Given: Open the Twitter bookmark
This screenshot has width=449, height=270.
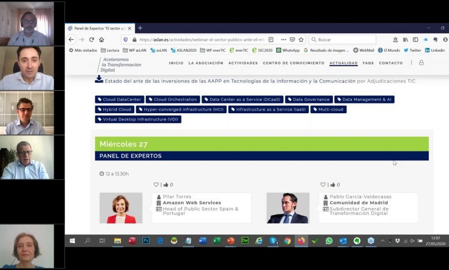Looking at the screenshot, I should click(x=412, y=51).
